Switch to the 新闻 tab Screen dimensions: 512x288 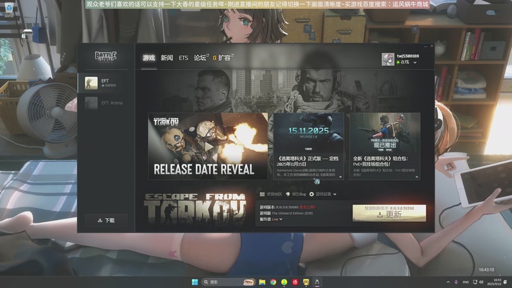(x=167, y=58)
